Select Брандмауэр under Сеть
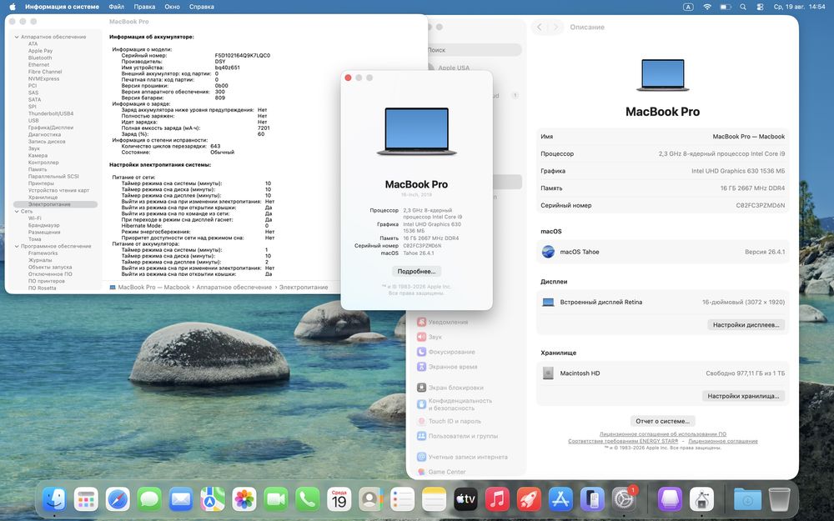This screenshot has height=521, width=834. [x=43, y=225]
